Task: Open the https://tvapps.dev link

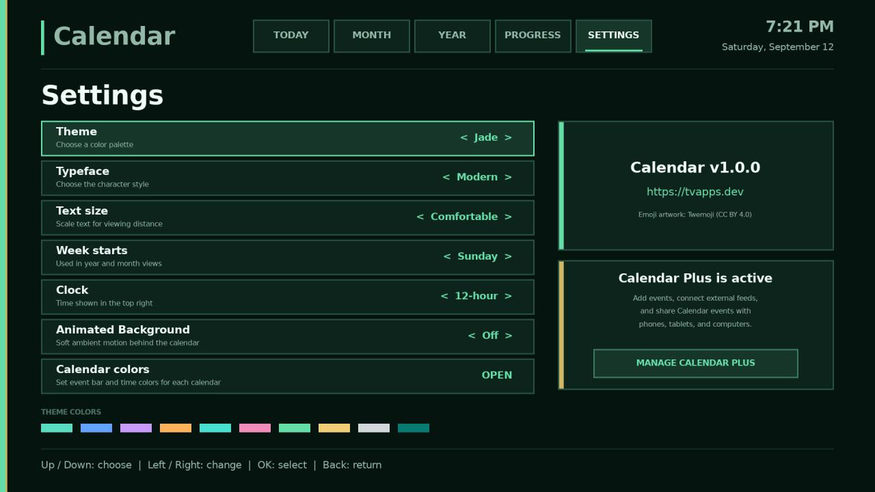Action: pos(695,192)
